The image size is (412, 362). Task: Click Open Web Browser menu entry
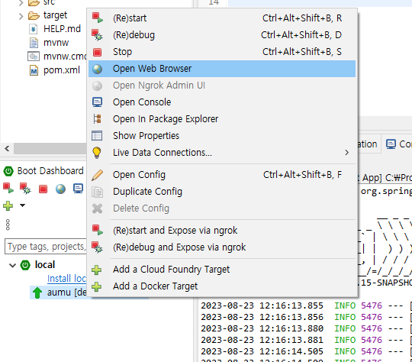click(x=222, y=69)
